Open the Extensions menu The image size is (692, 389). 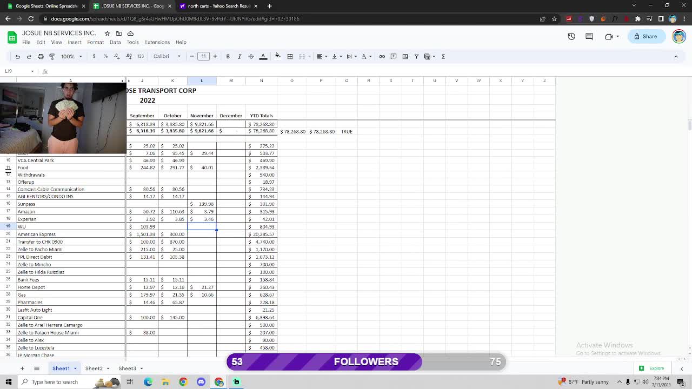(x=157, y=42)
